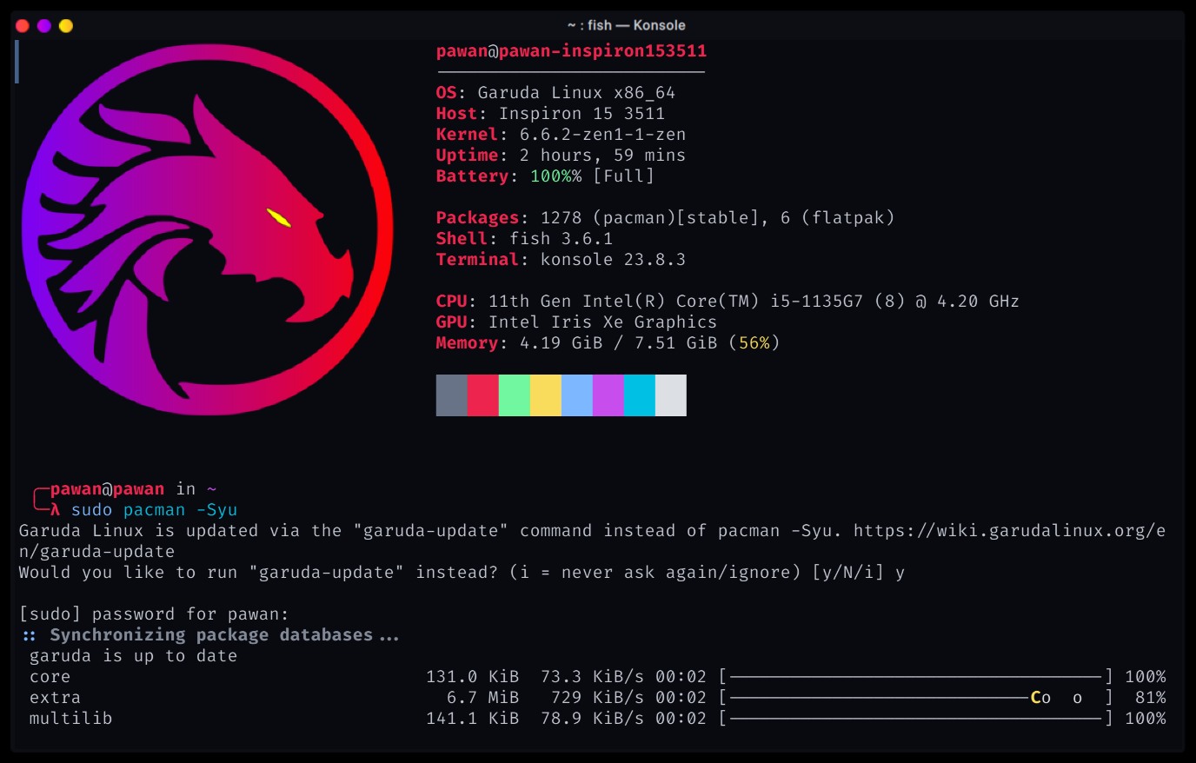This screenshot has width=1196, height=763.
Task: Select the cyan color block
Action: point(639,395)
